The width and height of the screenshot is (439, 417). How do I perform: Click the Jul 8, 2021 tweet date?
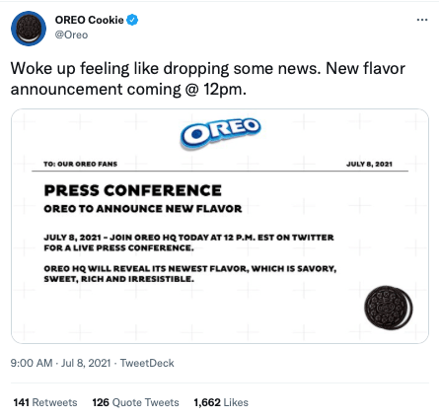click(x=86, y=363)
